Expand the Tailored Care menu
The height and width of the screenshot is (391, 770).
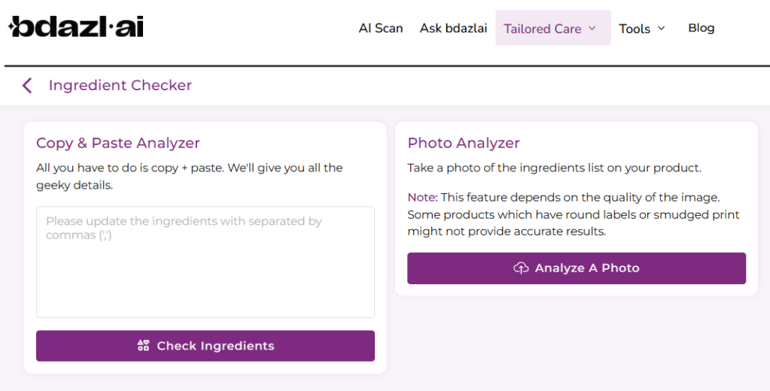point(543,29)
